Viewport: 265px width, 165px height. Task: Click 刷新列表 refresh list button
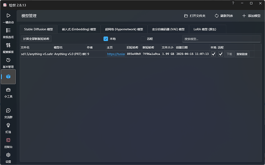pos(224,16)
